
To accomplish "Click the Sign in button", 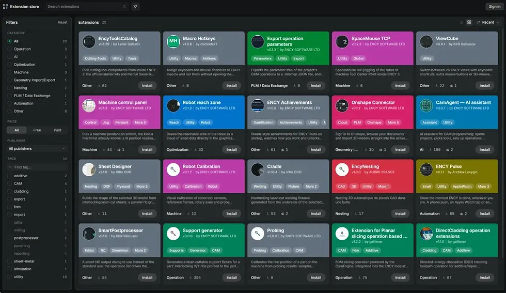I will click(x=495, y=7).
